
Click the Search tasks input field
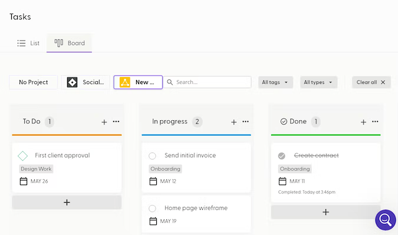(211, 82)
